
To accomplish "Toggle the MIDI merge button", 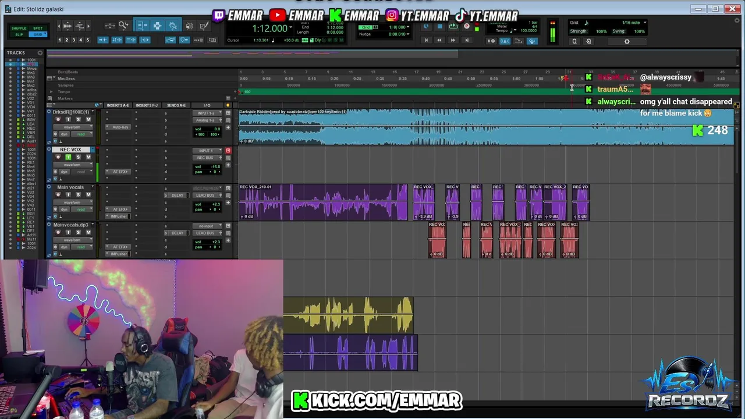I will (518, 41).
